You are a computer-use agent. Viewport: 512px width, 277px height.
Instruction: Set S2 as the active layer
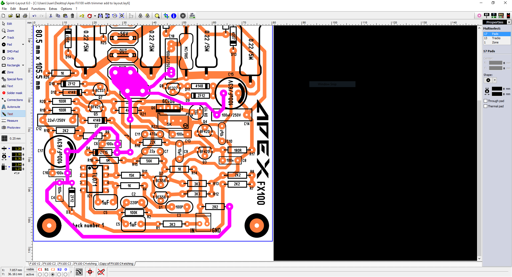click(59, 274)
